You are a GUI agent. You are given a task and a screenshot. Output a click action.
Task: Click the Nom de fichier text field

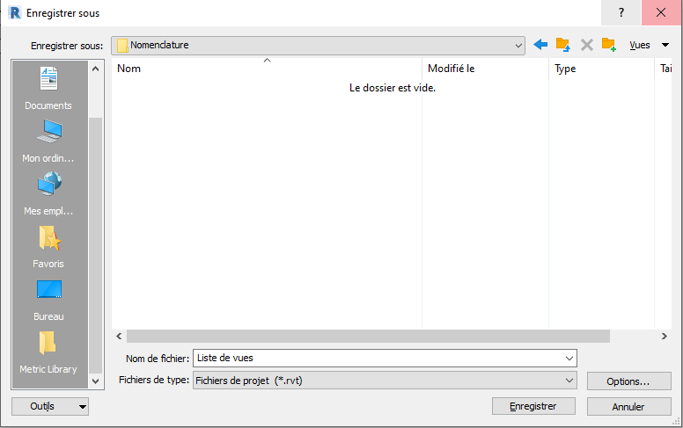[x=378, y=358]
